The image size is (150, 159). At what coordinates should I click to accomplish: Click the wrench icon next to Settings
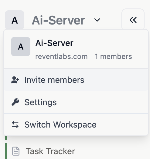tap(15, 102)
